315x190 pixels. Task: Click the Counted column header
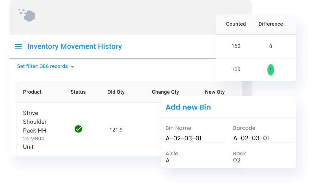[x=236, y=24]
